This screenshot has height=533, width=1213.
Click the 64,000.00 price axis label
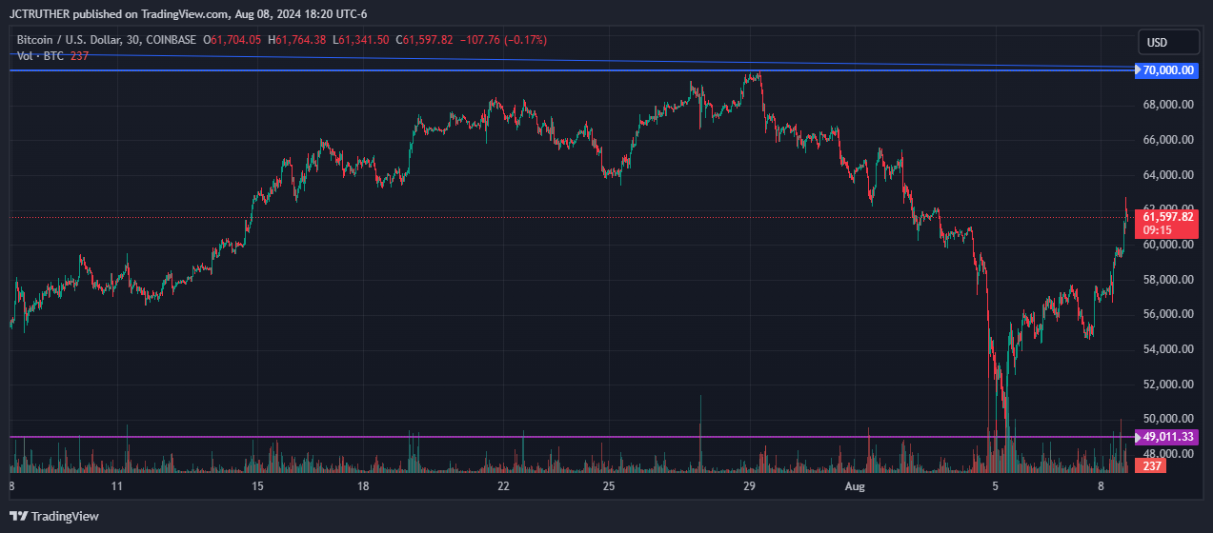[1168, 175]
